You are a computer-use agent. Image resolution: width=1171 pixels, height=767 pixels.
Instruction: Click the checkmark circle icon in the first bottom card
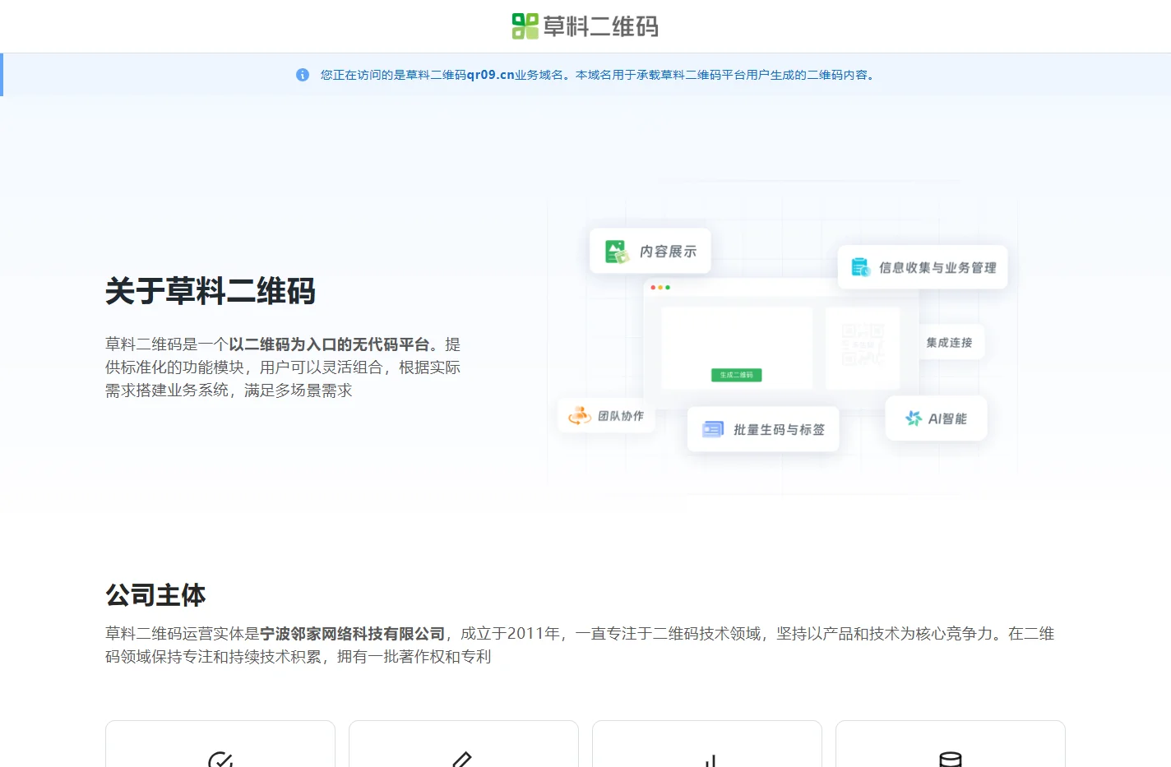(220, 760)
